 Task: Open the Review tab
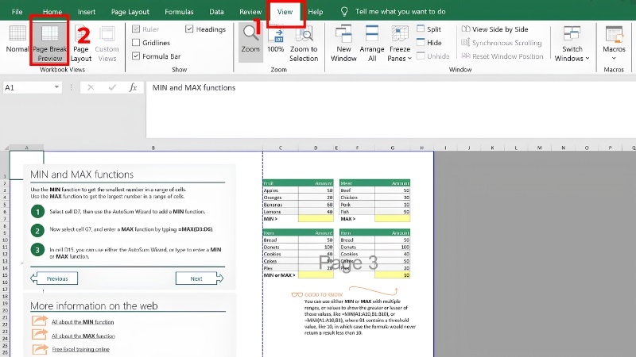pyautogui.click(x=250, y=12)
